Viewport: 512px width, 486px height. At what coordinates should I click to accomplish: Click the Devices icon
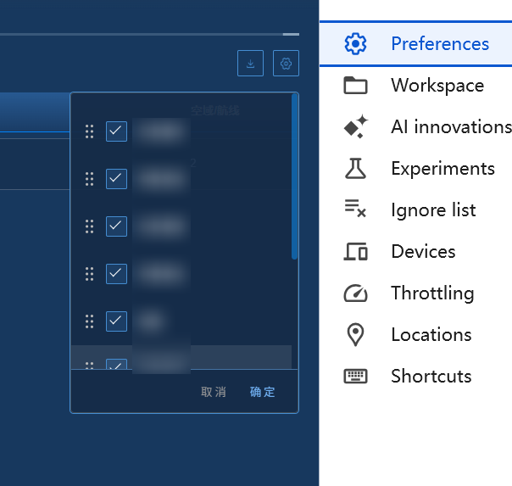355,252
